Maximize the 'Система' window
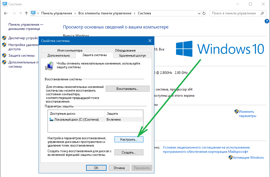The width and height of the screenshot is (270, 177). (x=250, y=4)
